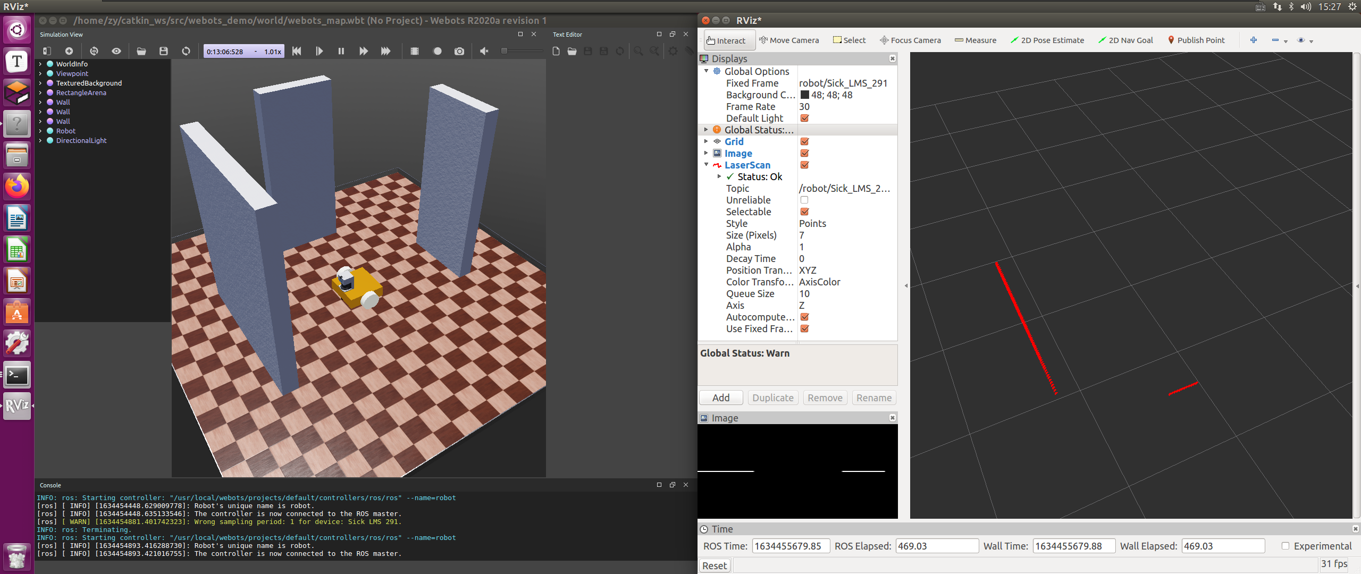
Task: Expand the Robot node in scene tree
Action: tap(40, 131)
